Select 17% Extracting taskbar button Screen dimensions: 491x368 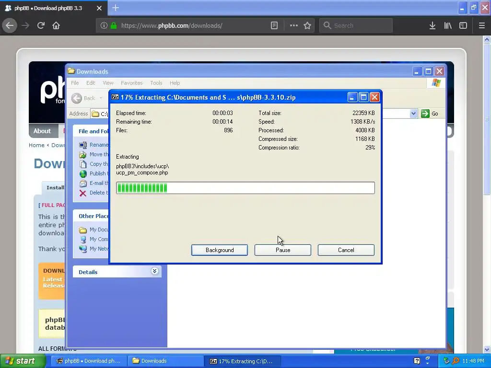click(x=242, y=361)
